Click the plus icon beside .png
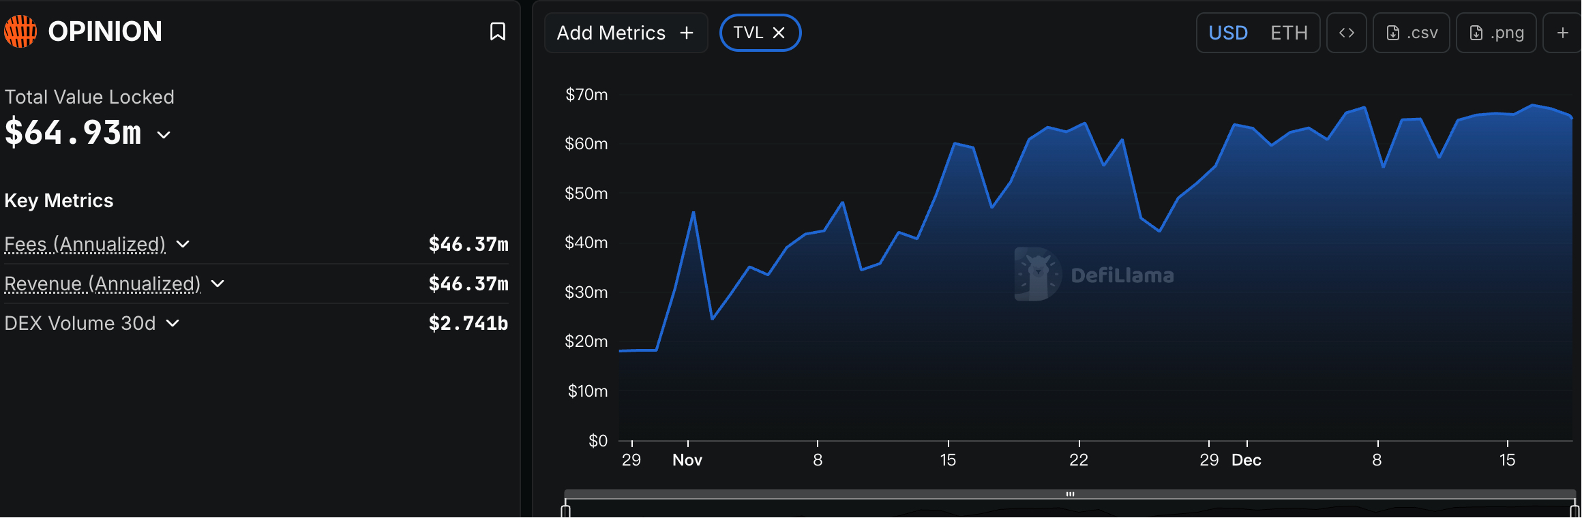 [x=1562, y=33]
